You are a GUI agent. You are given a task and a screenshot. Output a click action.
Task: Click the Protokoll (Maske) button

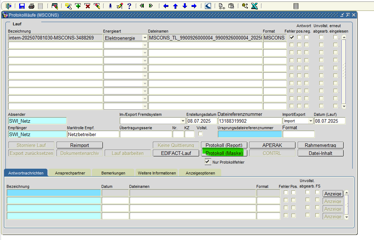(224, 153)
